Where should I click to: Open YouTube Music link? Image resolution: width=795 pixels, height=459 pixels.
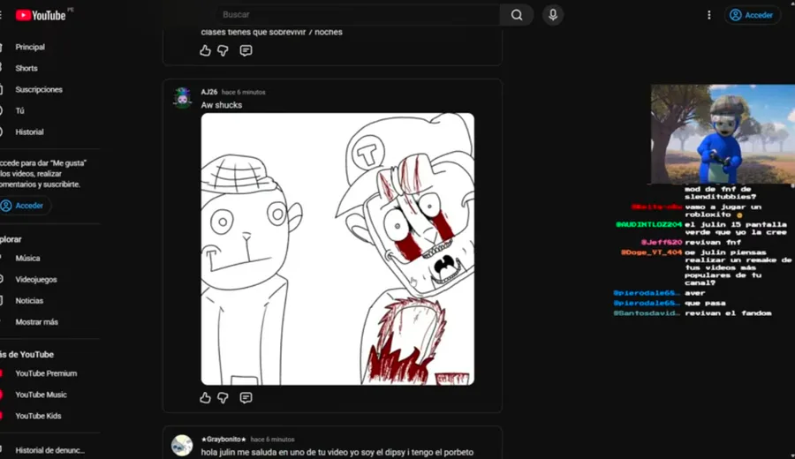[x=41, y=395]
